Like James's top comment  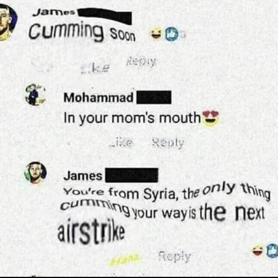[x=94, y=68]
